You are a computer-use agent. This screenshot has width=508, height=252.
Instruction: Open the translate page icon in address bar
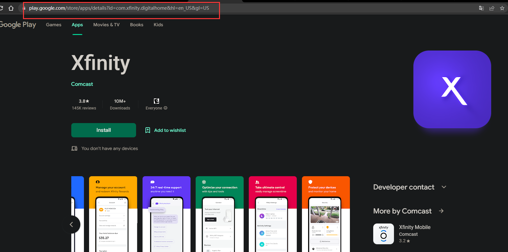tap(482, 8)
